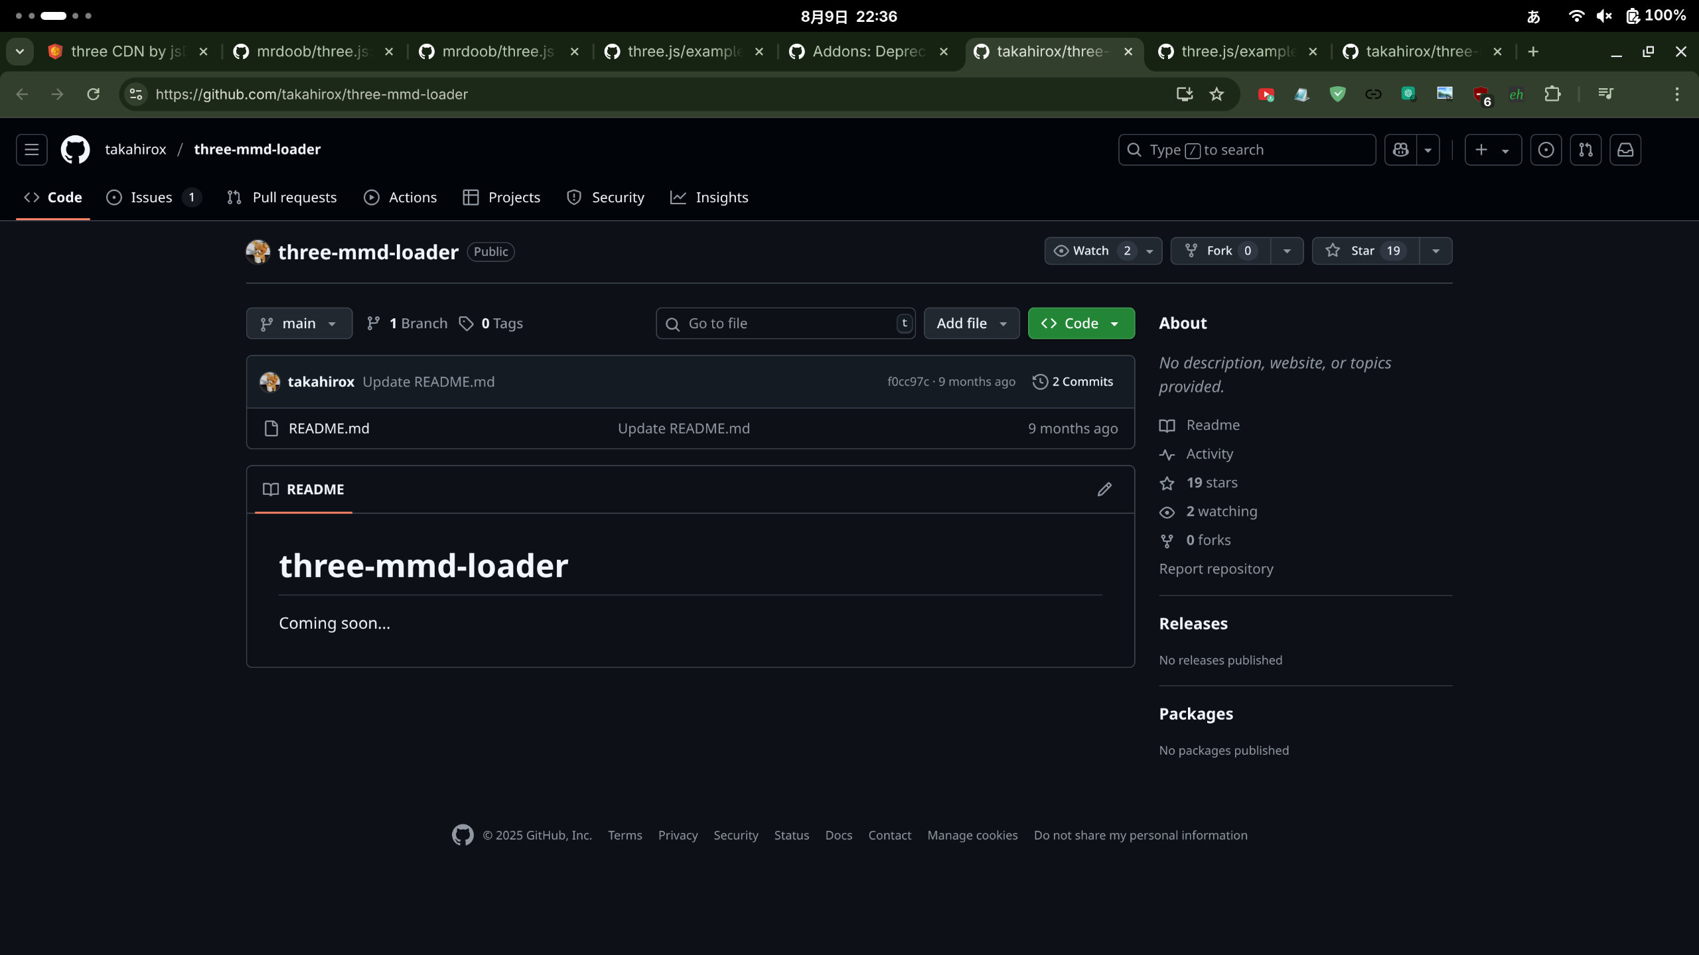Image resolution: width=1699 pixels, height=955 pixels.
Task: Open the Add file dropdown
Action: (972, 324)
